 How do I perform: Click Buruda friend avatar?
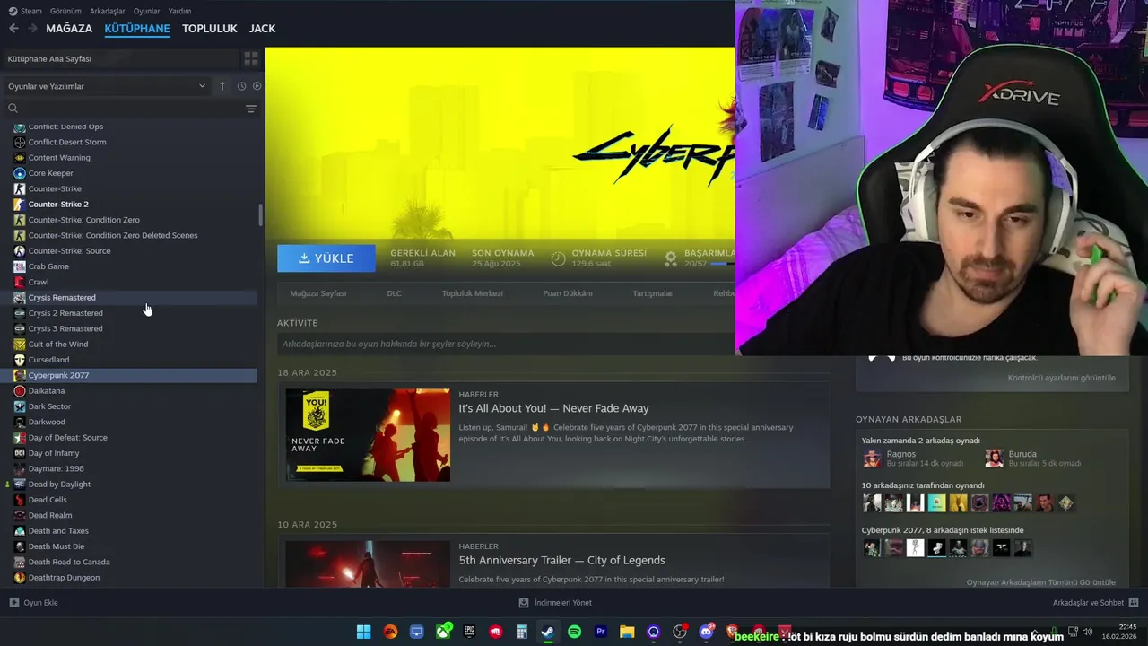[994, 458]
